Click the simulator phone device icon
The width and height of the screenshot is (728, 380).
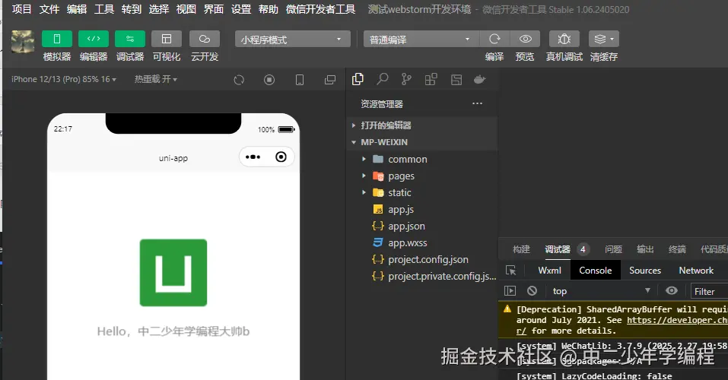pyautogui.click(x=300, y=80)
